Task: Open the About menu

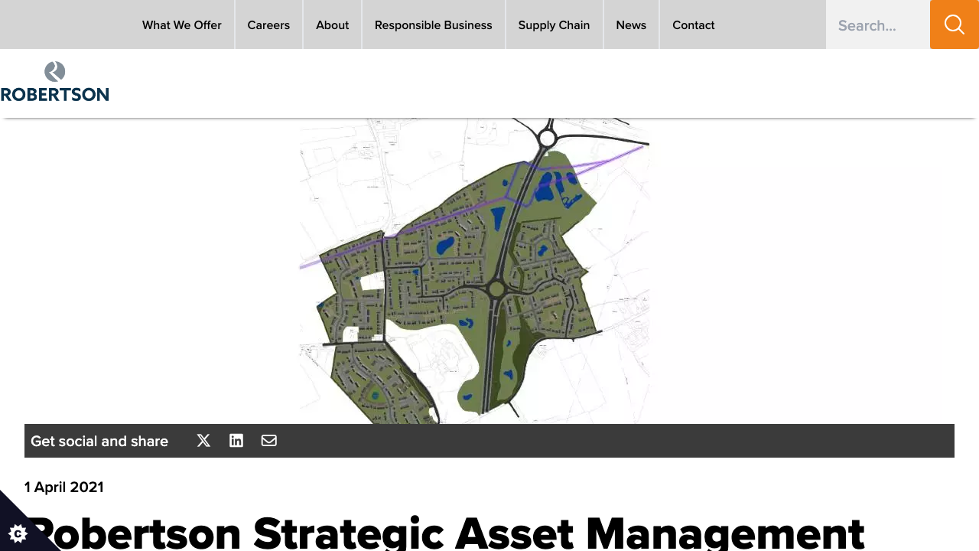Action: pos(332,24)
